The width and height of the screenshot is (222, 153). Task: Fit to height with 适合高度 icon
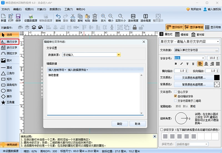point(145,18)
